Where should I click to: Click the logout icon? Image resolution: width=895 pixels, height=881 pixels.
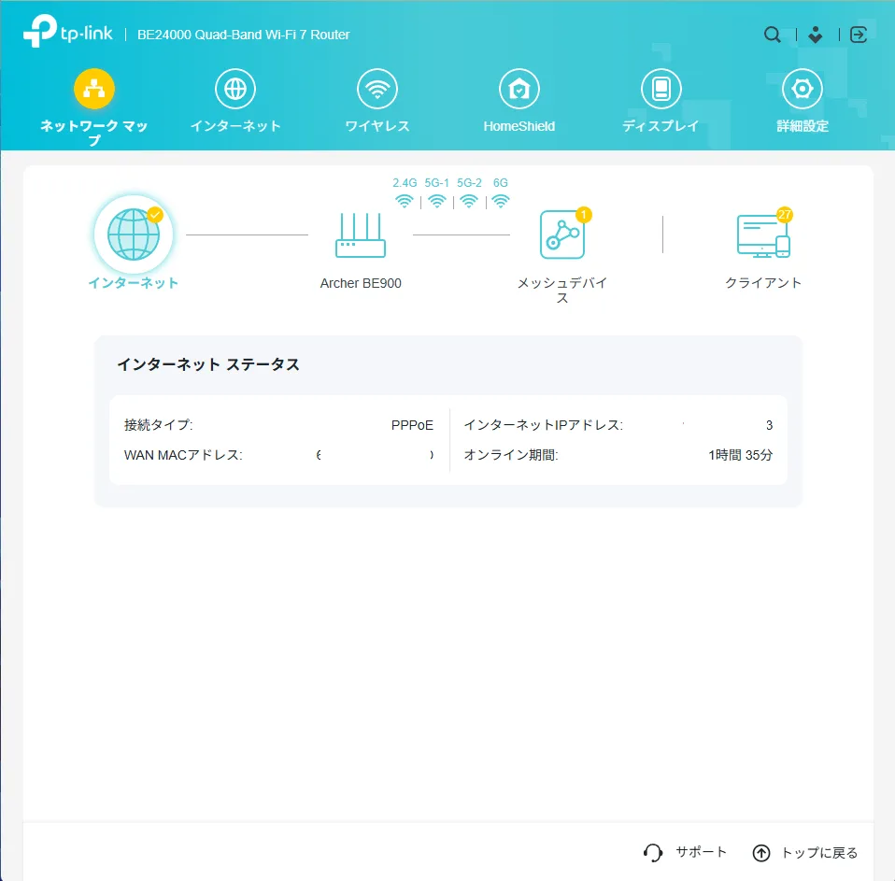click(x=858, y=35)
